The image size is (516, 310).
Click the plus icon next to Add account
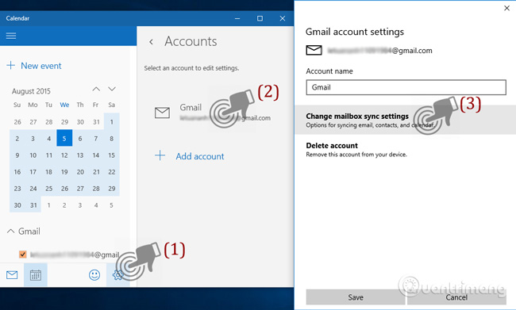point(160,155)
